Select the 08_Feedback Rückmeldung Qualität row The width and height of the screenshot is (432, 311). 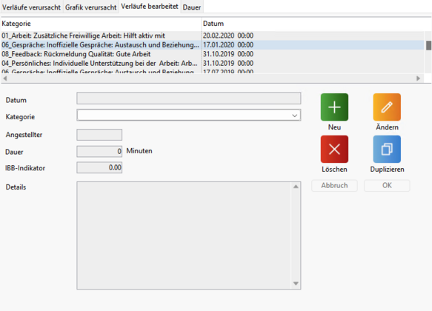tap(212, 54)
